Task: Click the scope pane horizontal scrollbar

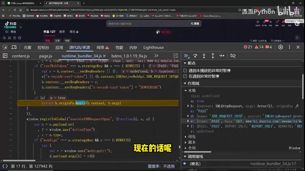Action: [197, 152]
